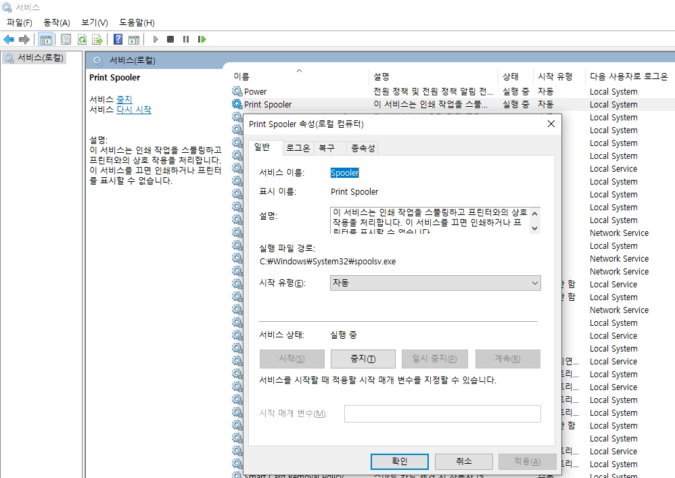Switch to the 복구 tab

tap(330, 148)
